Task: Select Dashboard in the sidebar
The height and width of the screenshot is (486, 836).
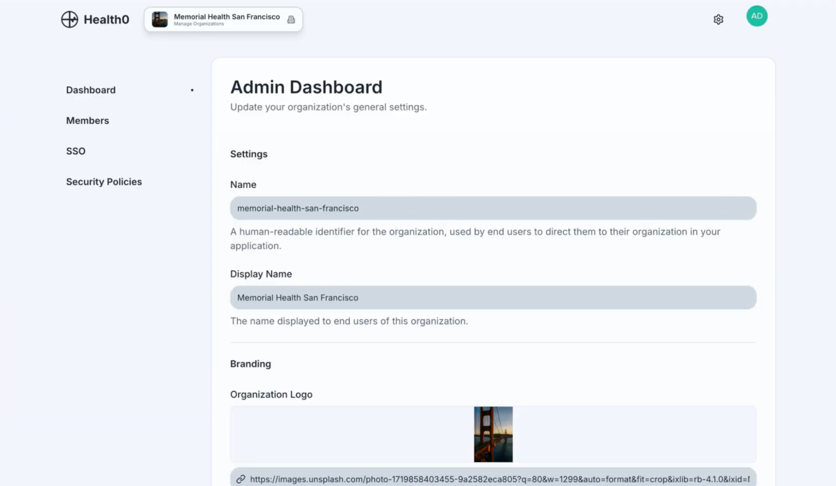Action: (90, 89)
